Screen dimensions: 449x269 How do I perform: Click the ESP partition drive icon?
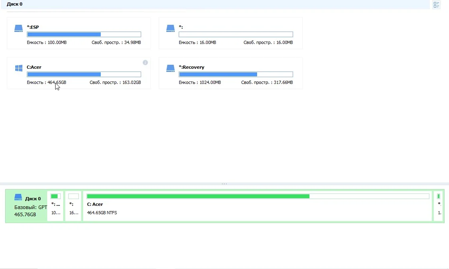pyautogui.click(x=19, y=28)
